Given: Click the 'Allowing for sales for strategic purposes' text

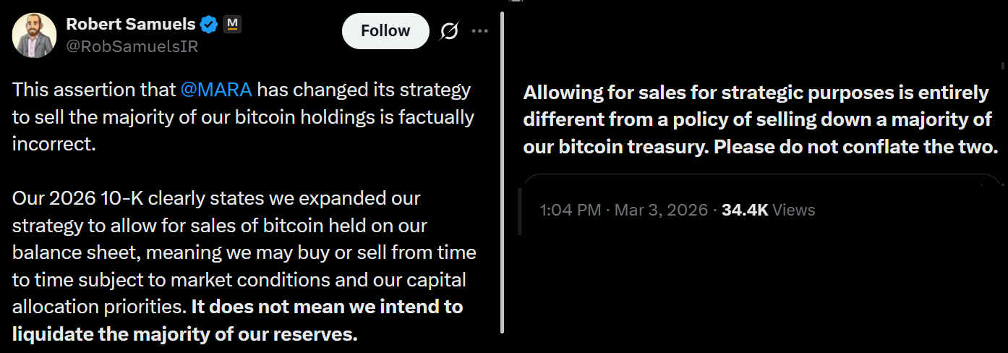Looking at the screenshot, I should pos(755,93).
